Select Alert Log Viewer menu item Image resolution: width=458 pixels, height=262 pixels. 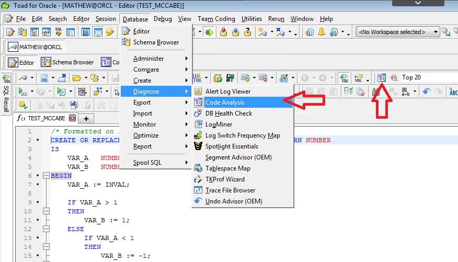click(x=243, y=92)
